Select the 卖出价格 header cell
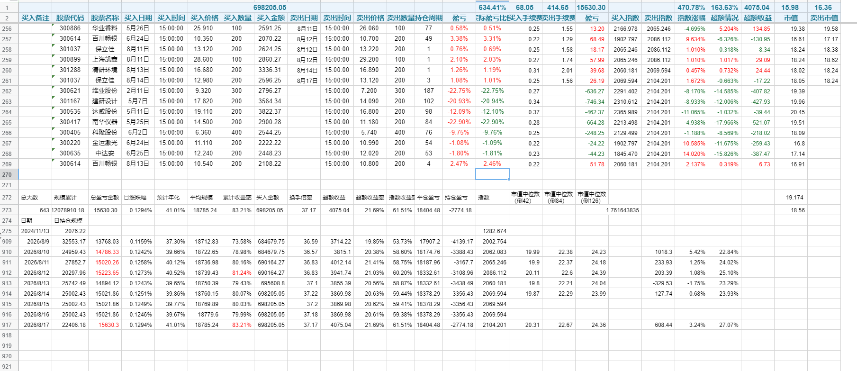857x371 pixels. 370,18
